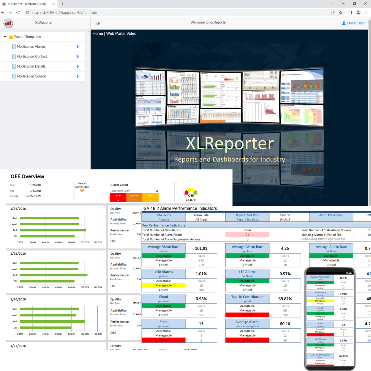Image resolution: width=371 pixels, height=371 pixels.
Task: Click the 1/24/2016 chart date label
Action: click(x=18, y=209)
